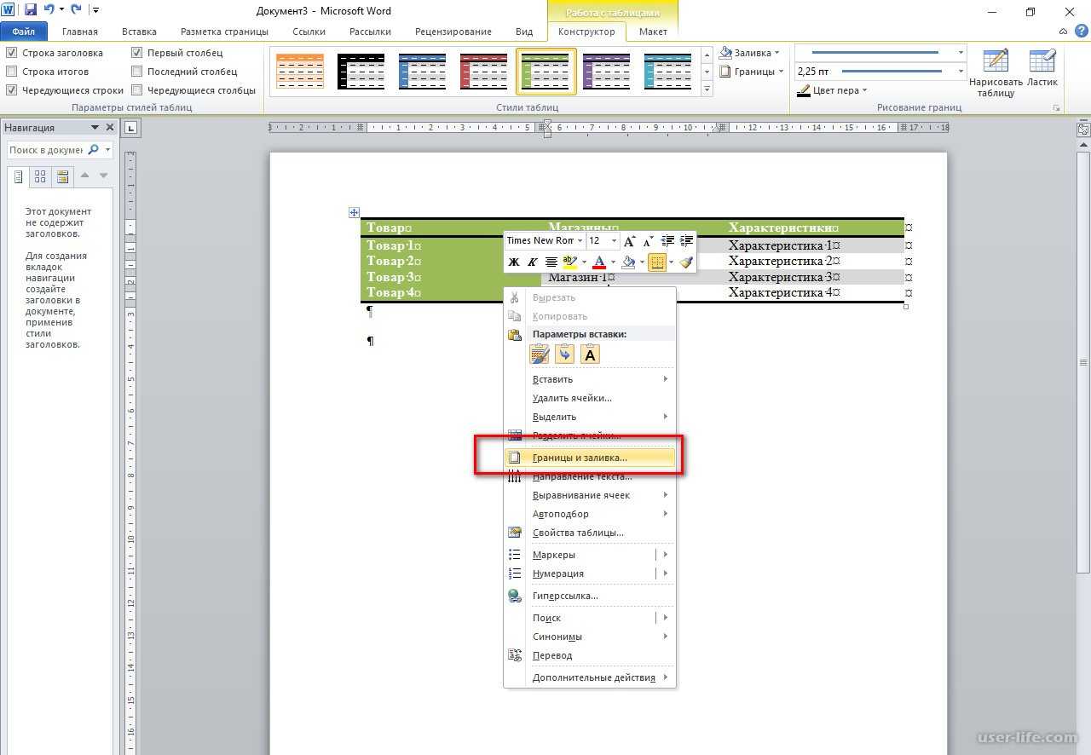Open Pen Color (Цвет пера) picker
Screen dimensions: 1091x755
pos(833,90)
